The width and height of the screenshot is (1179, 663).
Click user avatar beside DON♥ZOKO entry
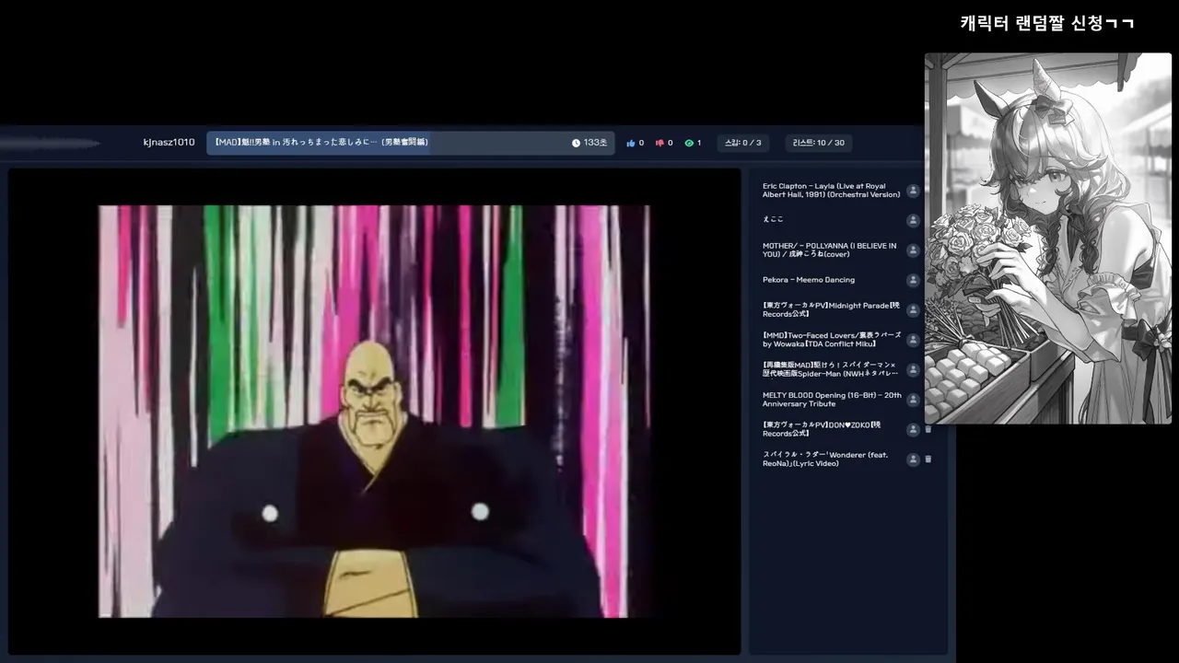coord(913,429)
